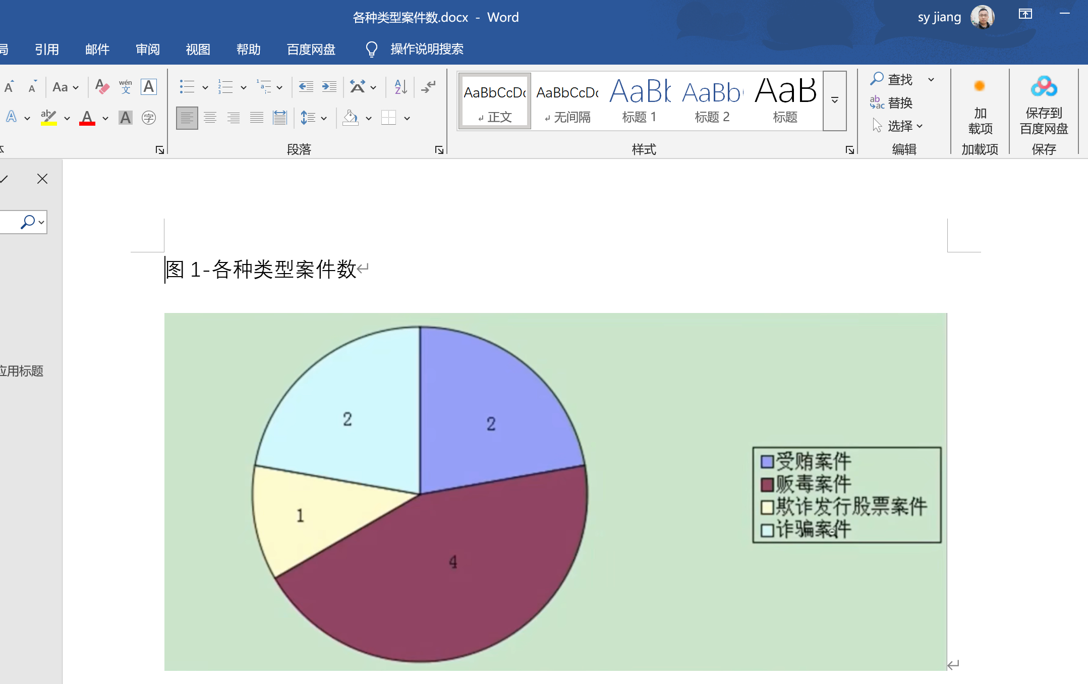Screen dimensions: 1088x684
Task: Click the pie chart image
Action: point(555,491)
